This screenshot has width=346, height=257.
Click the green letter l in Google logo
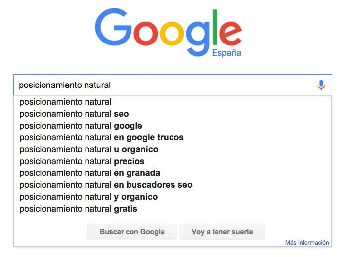pyautogui.click(x=215, y=27)
